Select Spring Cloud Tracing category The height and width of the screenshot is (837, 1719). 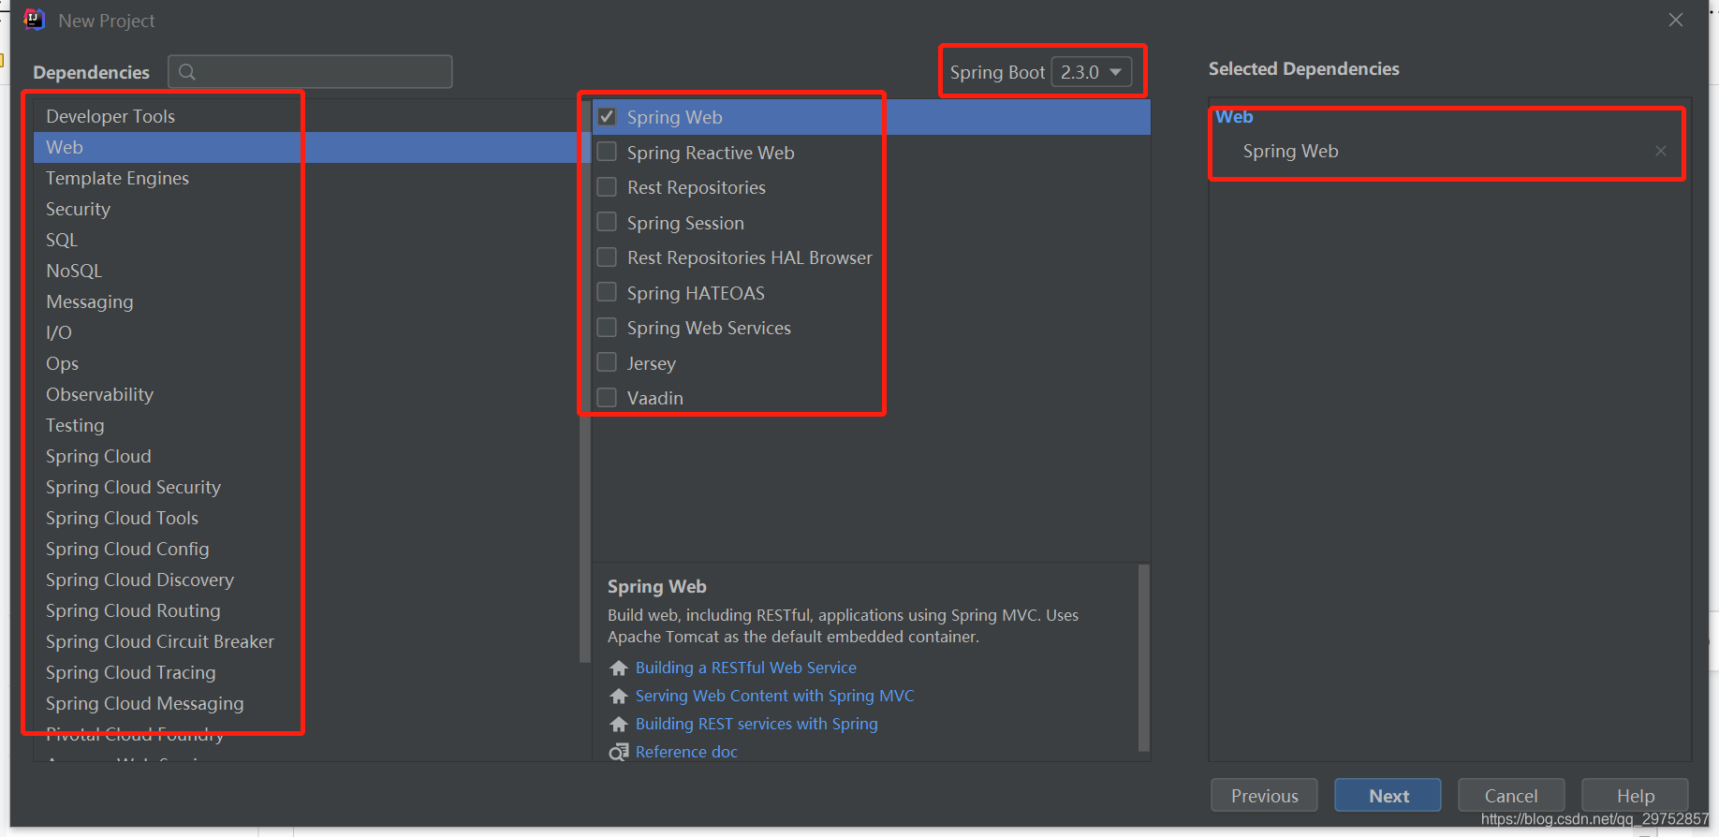point(305,672)
